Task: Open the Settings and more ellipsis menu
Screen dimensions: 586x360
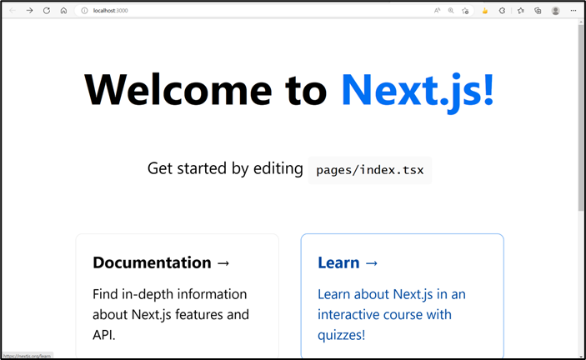Action: [573, 11]
